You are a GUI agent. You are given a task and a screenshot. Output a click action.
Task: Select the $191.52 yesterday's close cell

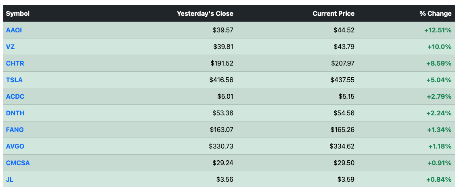(x=222, y=63)
